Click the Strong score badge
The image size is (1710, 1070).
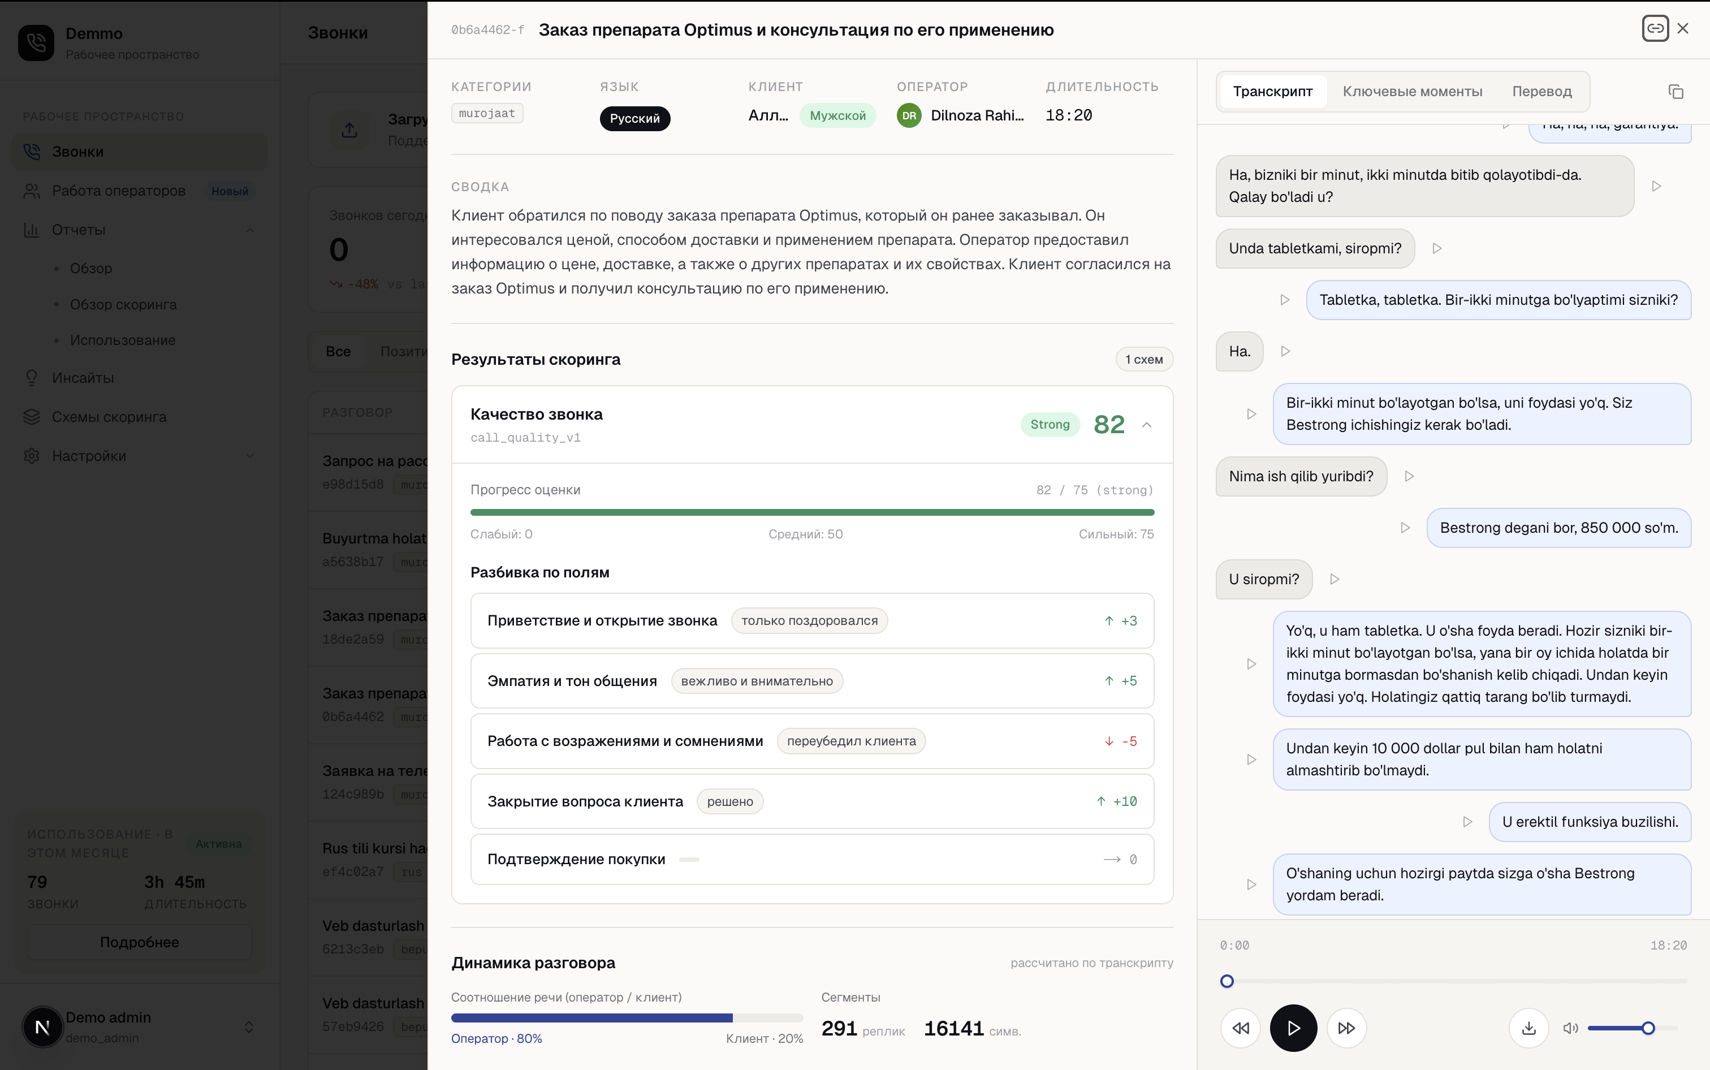(x=1050, y=425)
